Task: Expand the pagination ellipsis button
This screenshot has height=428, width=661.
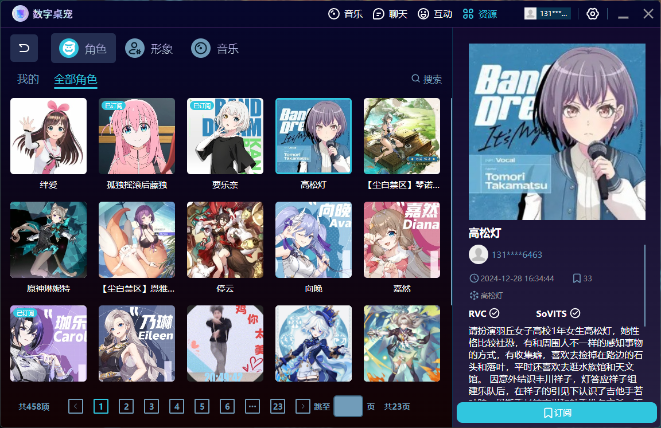Action: 252,407
